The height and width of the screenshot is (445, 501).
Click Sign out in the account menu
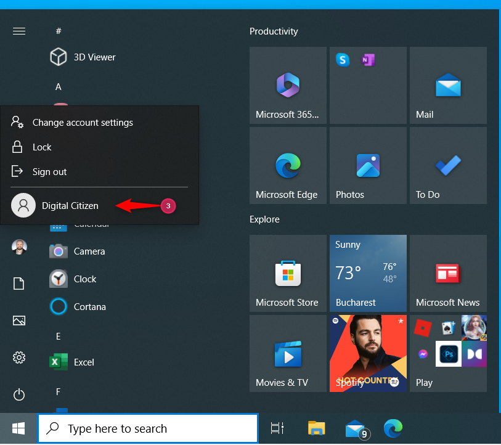tap(99, 172)
